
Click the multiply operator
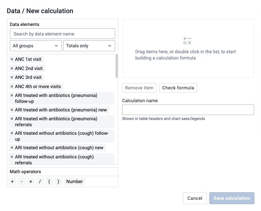click(x=31, y=181)
